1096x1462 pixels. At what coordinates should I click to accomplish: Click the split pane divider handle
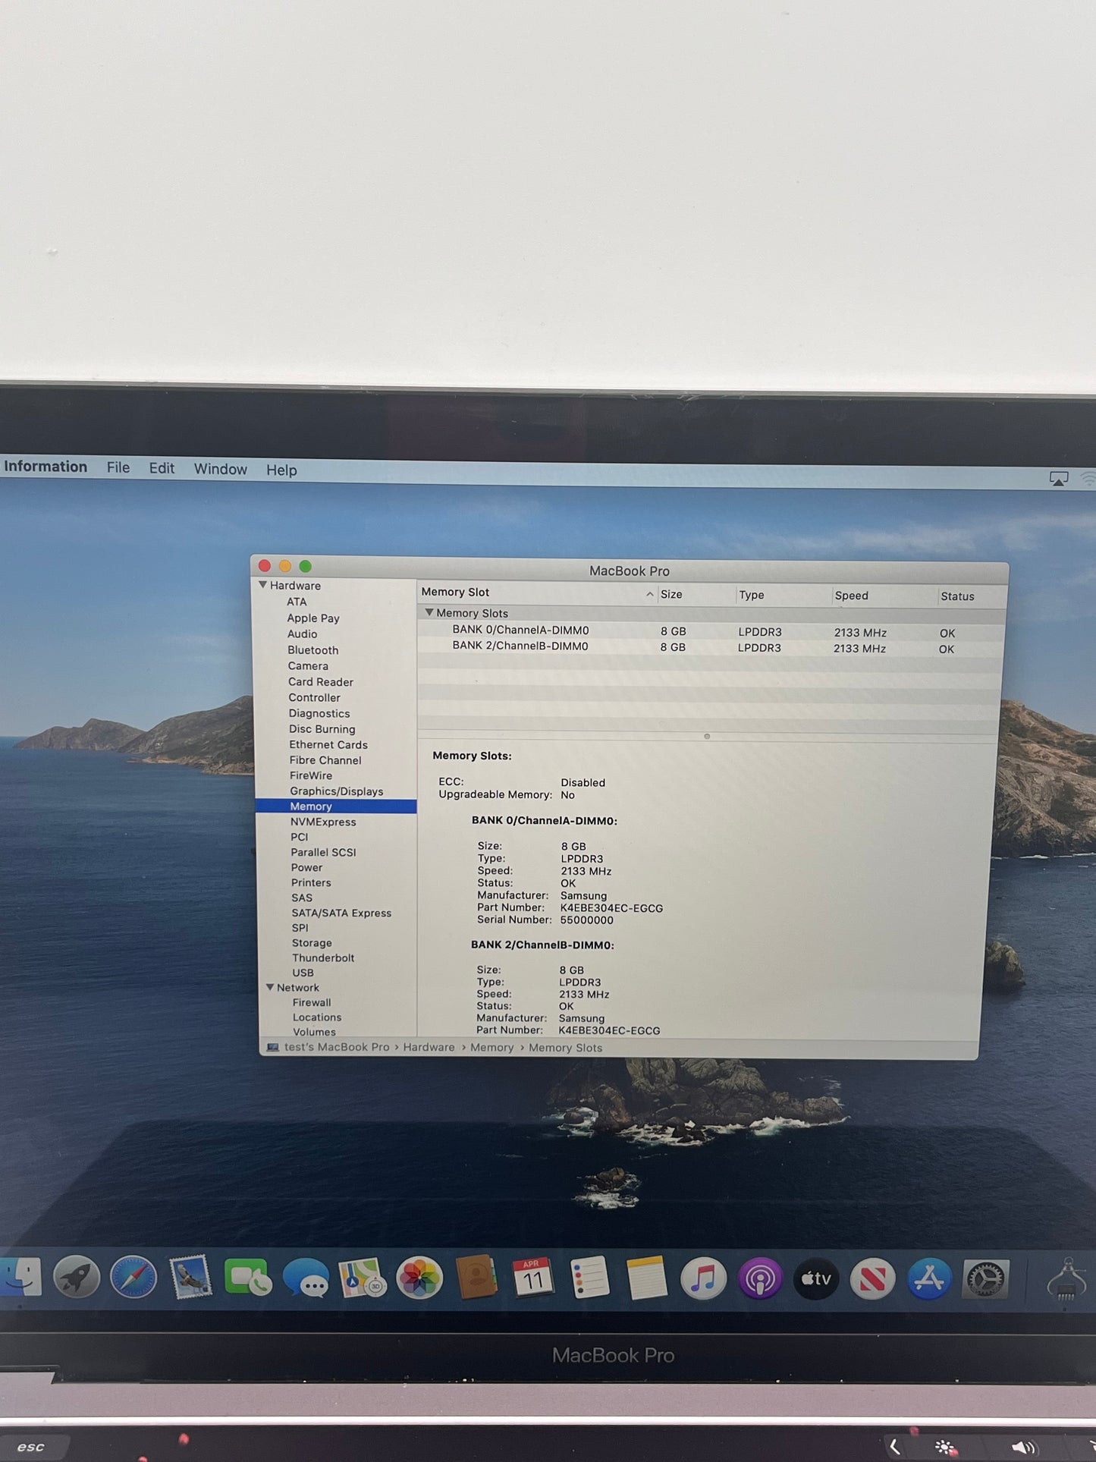click(707, 737)
